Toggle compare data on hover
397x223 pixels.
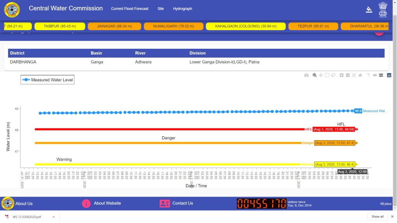381,75
